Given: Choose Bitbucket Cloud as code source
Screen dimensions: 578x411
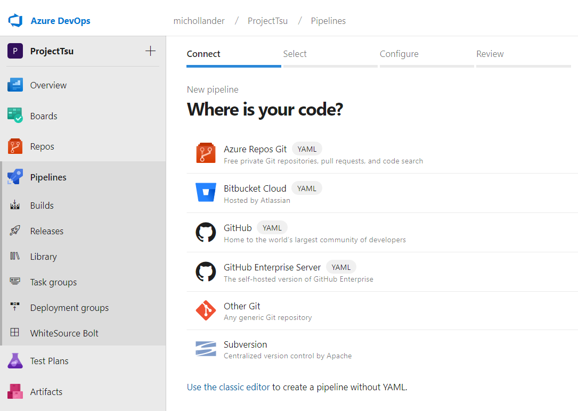Looking at the screenshot, I should [255, 188].
